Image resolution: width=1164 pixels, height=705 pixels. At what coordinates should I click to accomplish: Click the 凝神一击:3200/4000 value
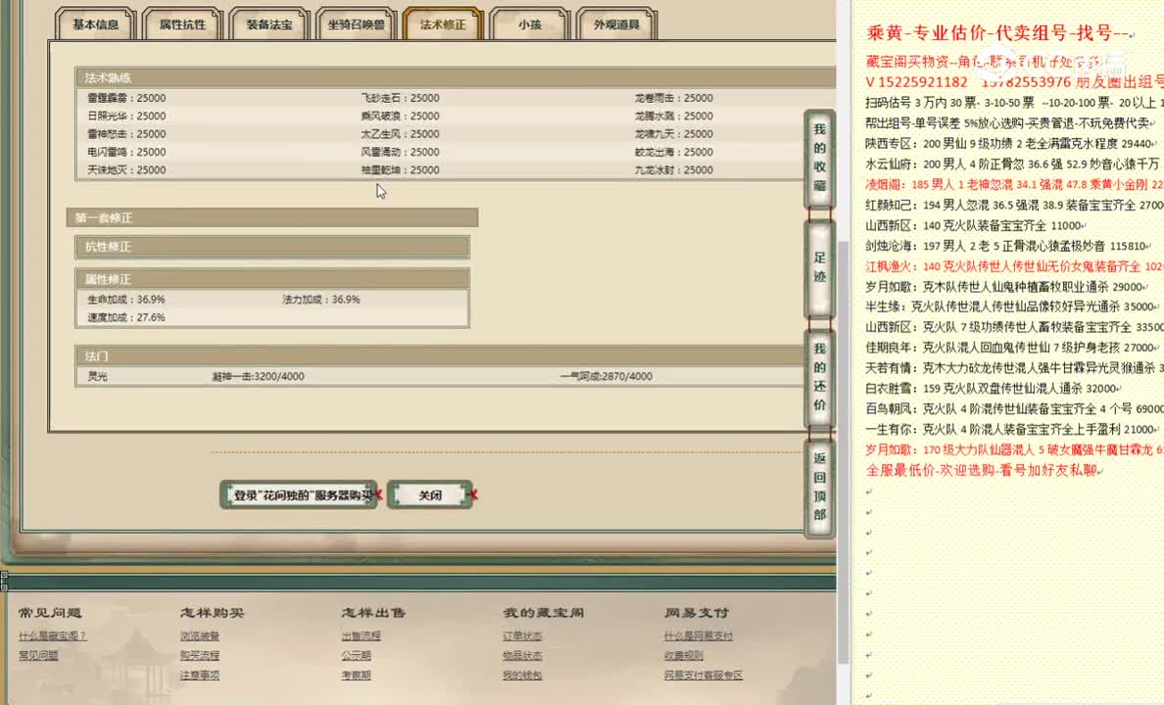(259, 376)
